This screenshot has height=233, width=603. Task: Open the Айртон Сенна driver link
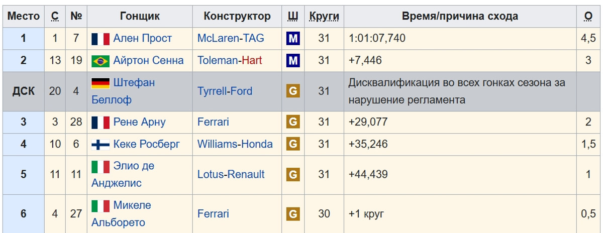tap(149, 61)
